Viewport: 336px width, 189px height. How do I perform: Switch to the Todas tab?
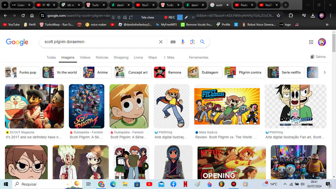pos(51,58)
